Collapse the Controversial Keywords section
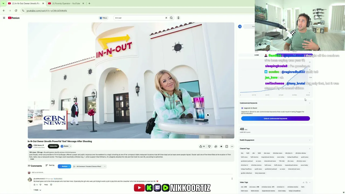The height and width of the screenshot is (194, 345). (x=309, y=103)
